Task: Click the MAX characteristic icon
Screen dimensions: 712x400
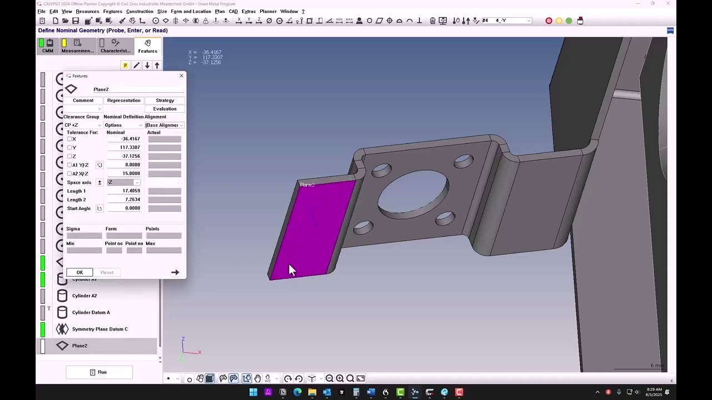Action: 349,21
